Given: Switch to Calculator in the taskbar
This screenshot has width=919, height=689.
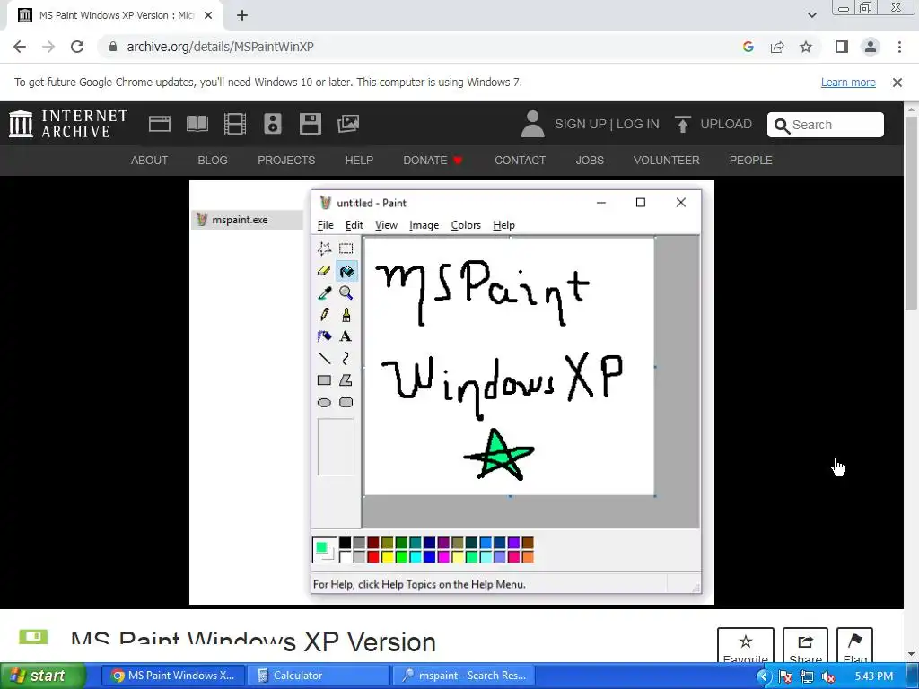Looking at the screenshot, I should [318, 676].
